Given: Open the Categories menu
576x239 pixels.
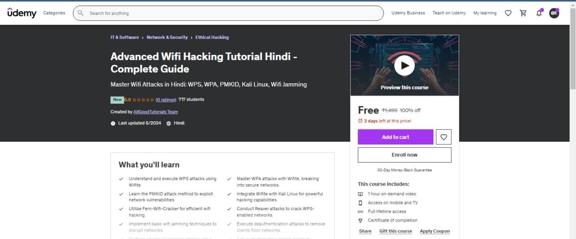Looking at the screenshot, I should point(54,13).
